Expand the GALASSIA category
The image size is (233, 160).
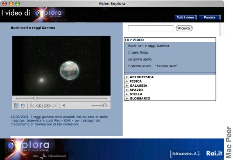click(x=127, y=86)
